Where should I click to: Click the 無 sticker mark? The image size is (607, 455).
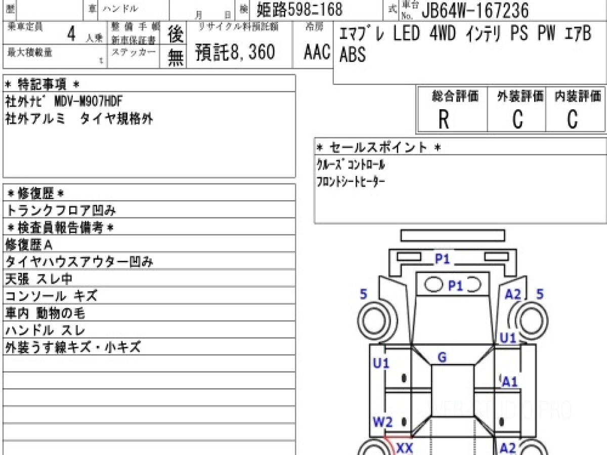176,59
